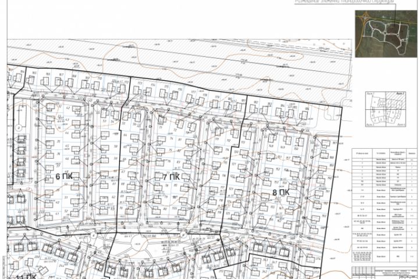Click the partially visible "11 ПК" label
Screen dimensions: 419x279
(26, 277)
